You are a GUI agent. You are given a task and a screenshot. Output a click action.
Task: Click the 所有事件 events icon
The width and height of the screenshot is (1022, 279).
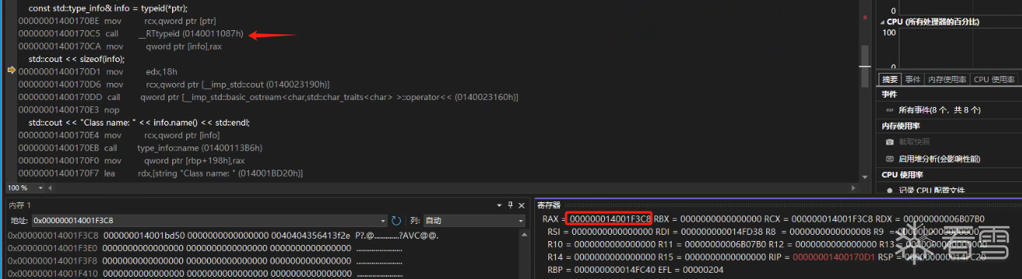pyautogui.click(x=889, y=110)
